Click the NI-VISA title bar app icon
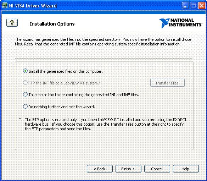 coord(5,6)
